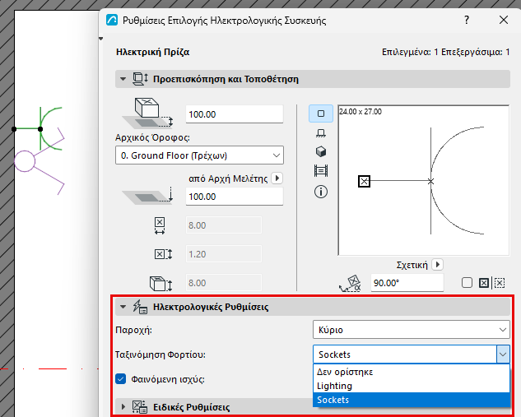The width and height of the screenshot is (521, 417).
Task: Expand the Ειδικές Ρυθμίσεις panel
Action: pyautogui.click(x=123, y=406)
